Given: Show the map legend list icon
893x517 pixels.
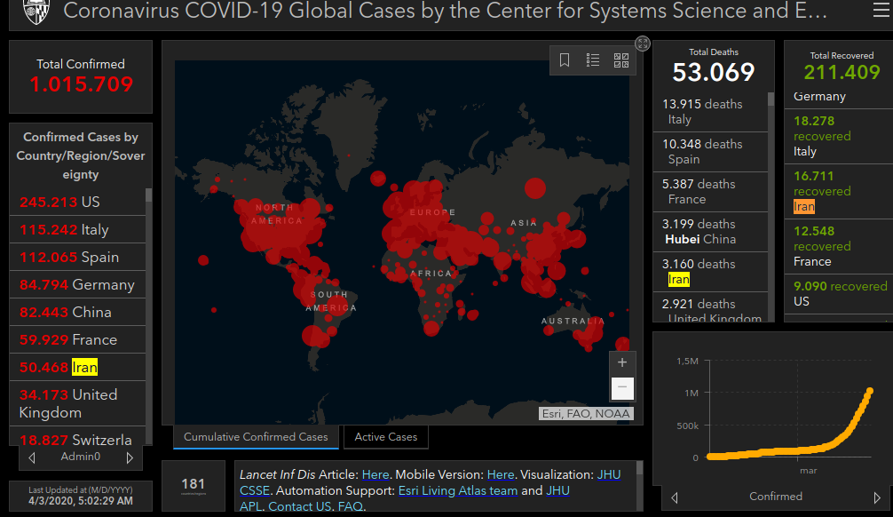Looking at the screenshot, I should tap(593, 60).
